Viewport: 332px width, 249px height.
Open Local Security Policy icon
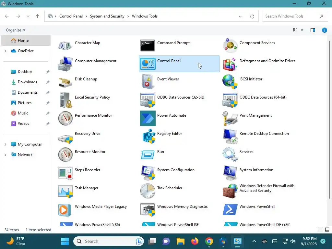point(65,100)
